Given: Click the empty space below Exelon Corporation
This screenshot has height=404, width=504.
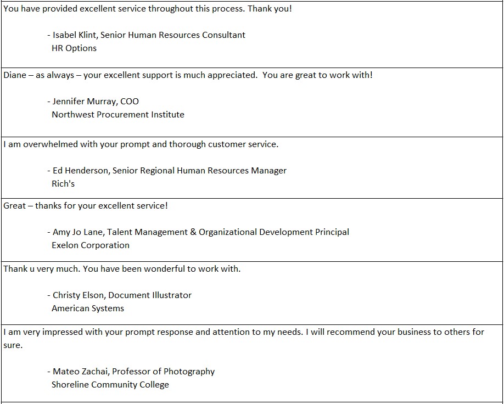Looking at the screenshot, I should (252, 256).
